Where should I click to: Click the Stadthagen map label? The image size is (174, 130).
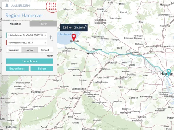click(x=37, y=92)
